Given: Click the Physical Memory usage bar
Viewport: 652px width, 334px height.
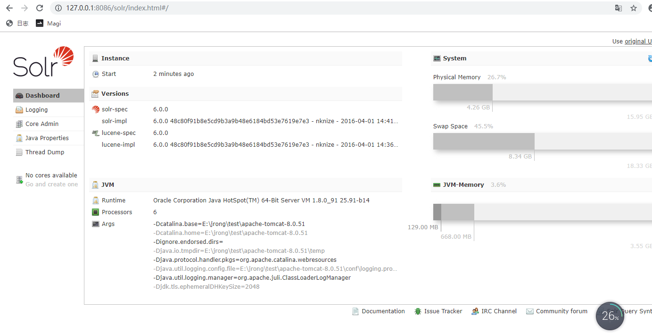Looking at the screenshot, I should [x=543, y=92].
